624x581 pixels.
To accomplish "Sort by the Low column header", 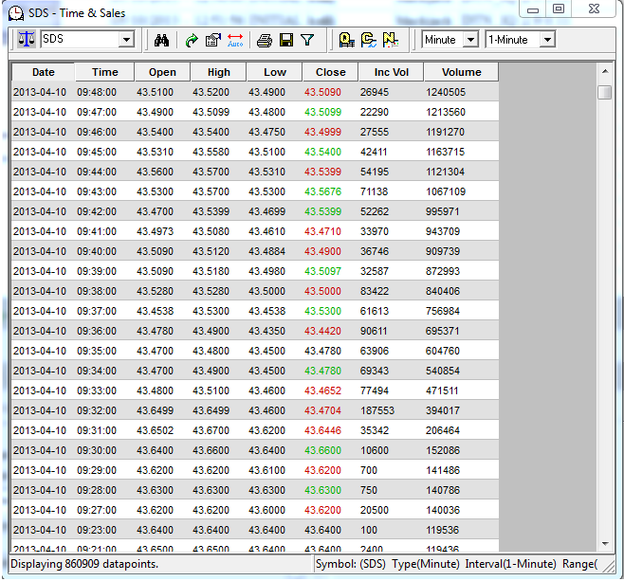I will tap(275, 72).
